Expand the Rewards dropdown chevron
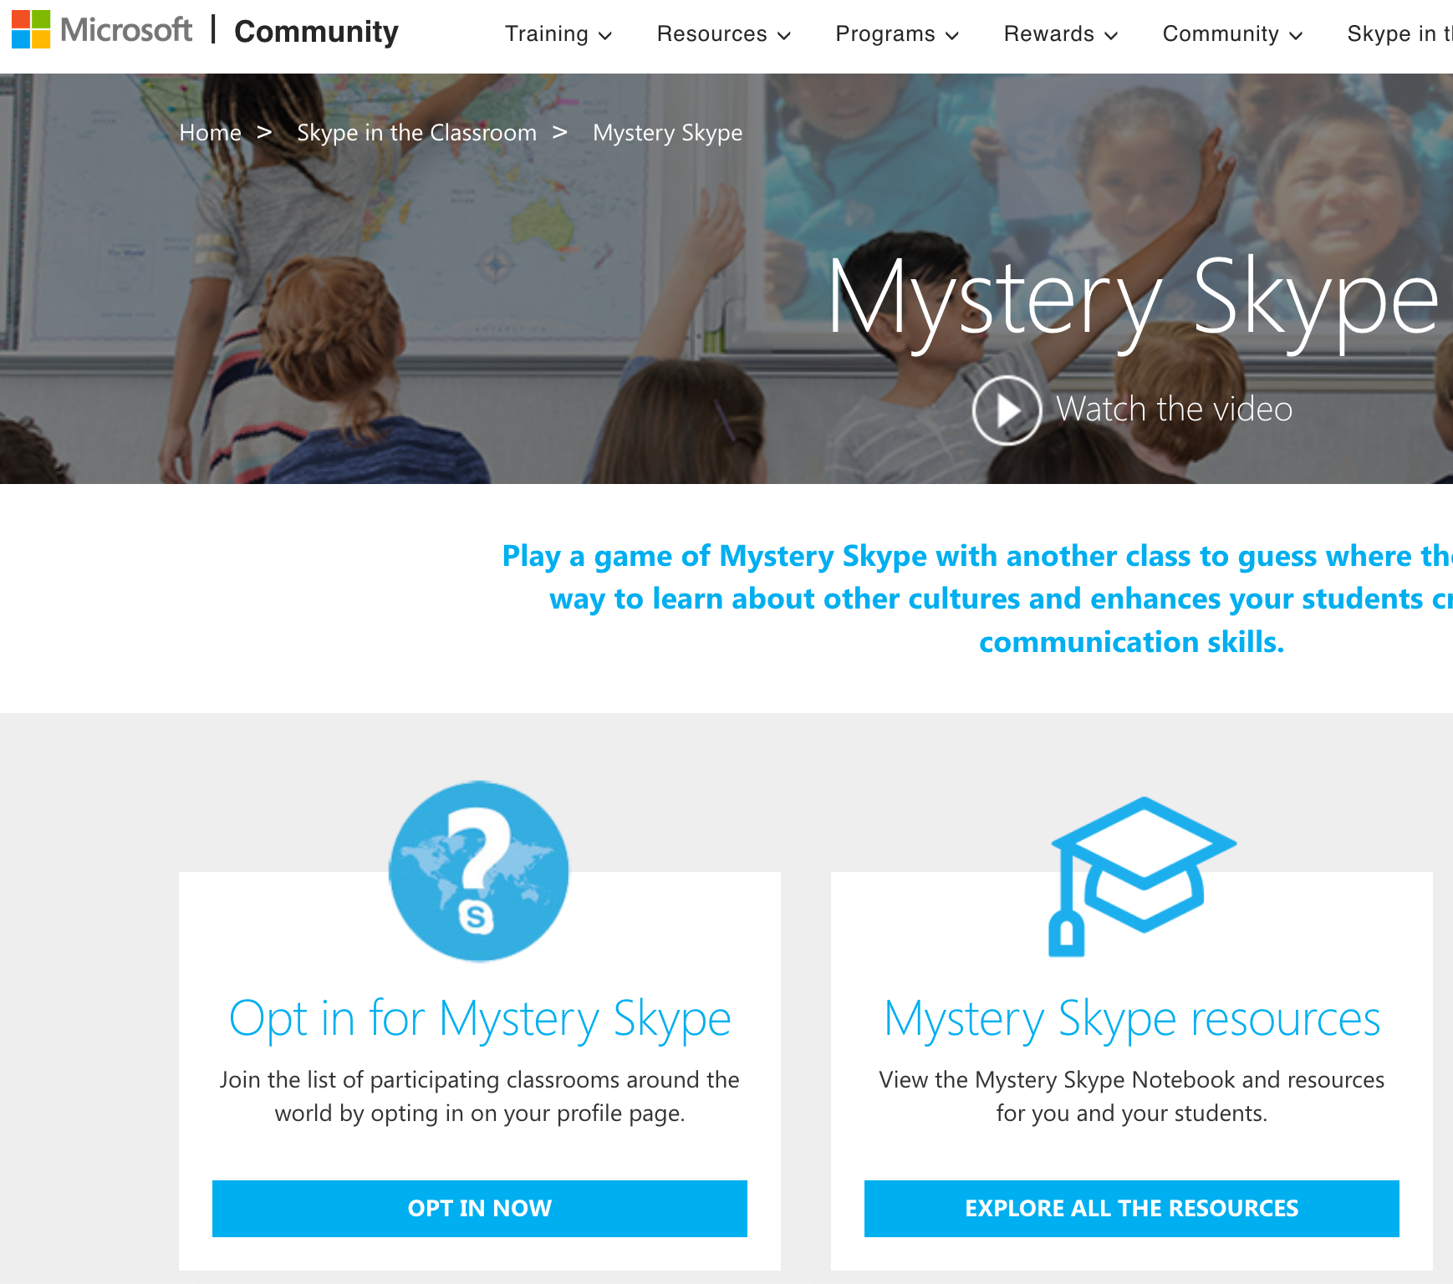Viewport: 1453px width, 1284px height. click(1111, 35)
